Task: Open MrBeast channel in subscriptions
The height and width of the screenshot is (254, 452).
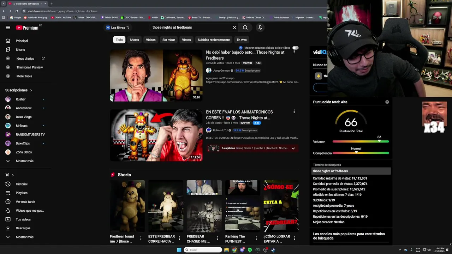Action: (22, 126)
